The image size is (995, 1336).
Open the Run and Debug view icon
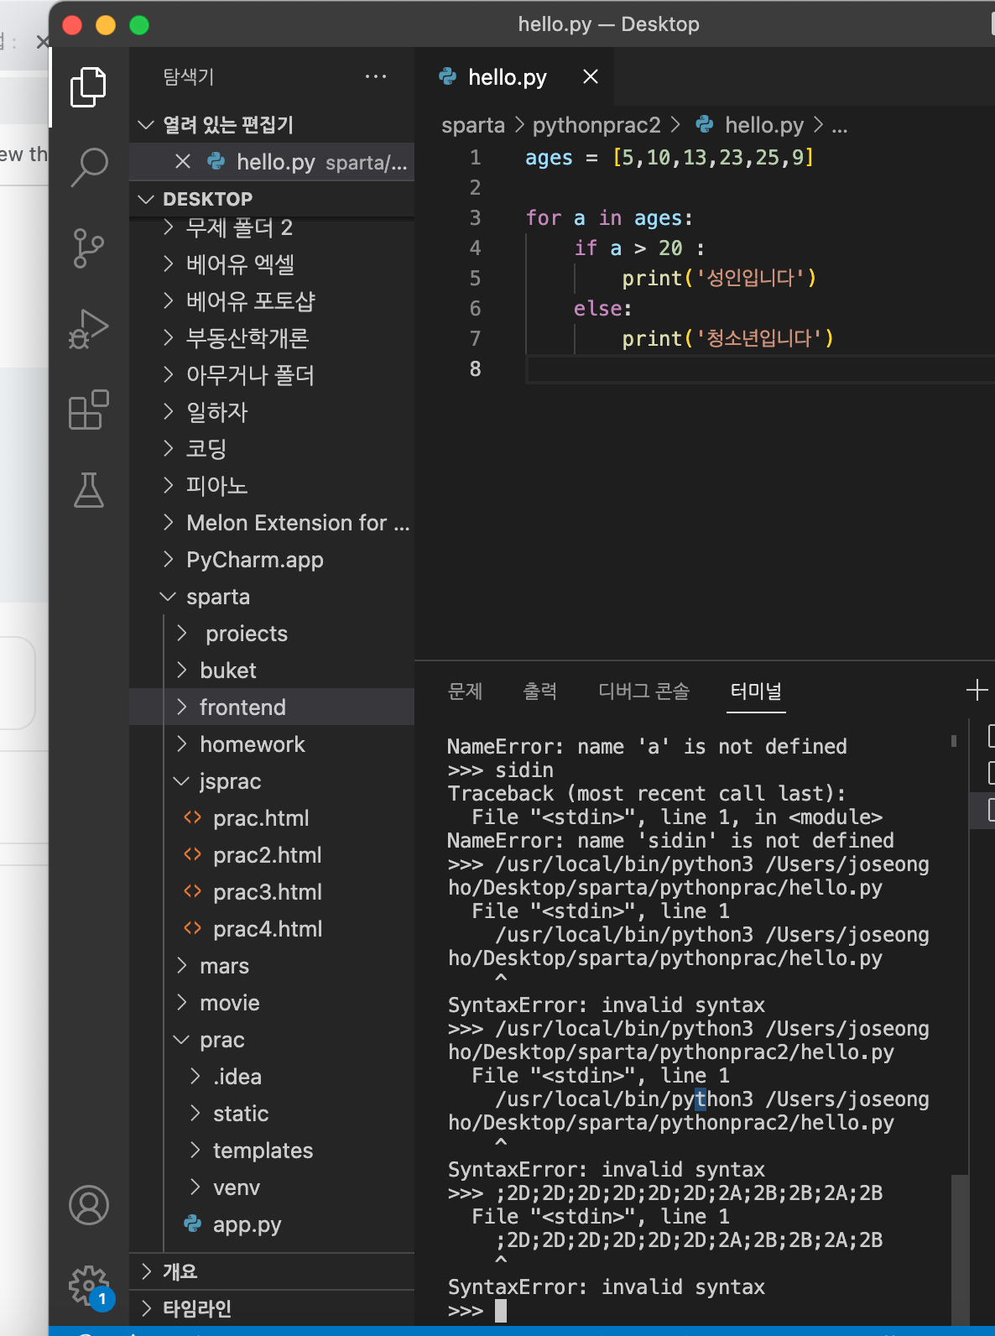click(88, 329)
